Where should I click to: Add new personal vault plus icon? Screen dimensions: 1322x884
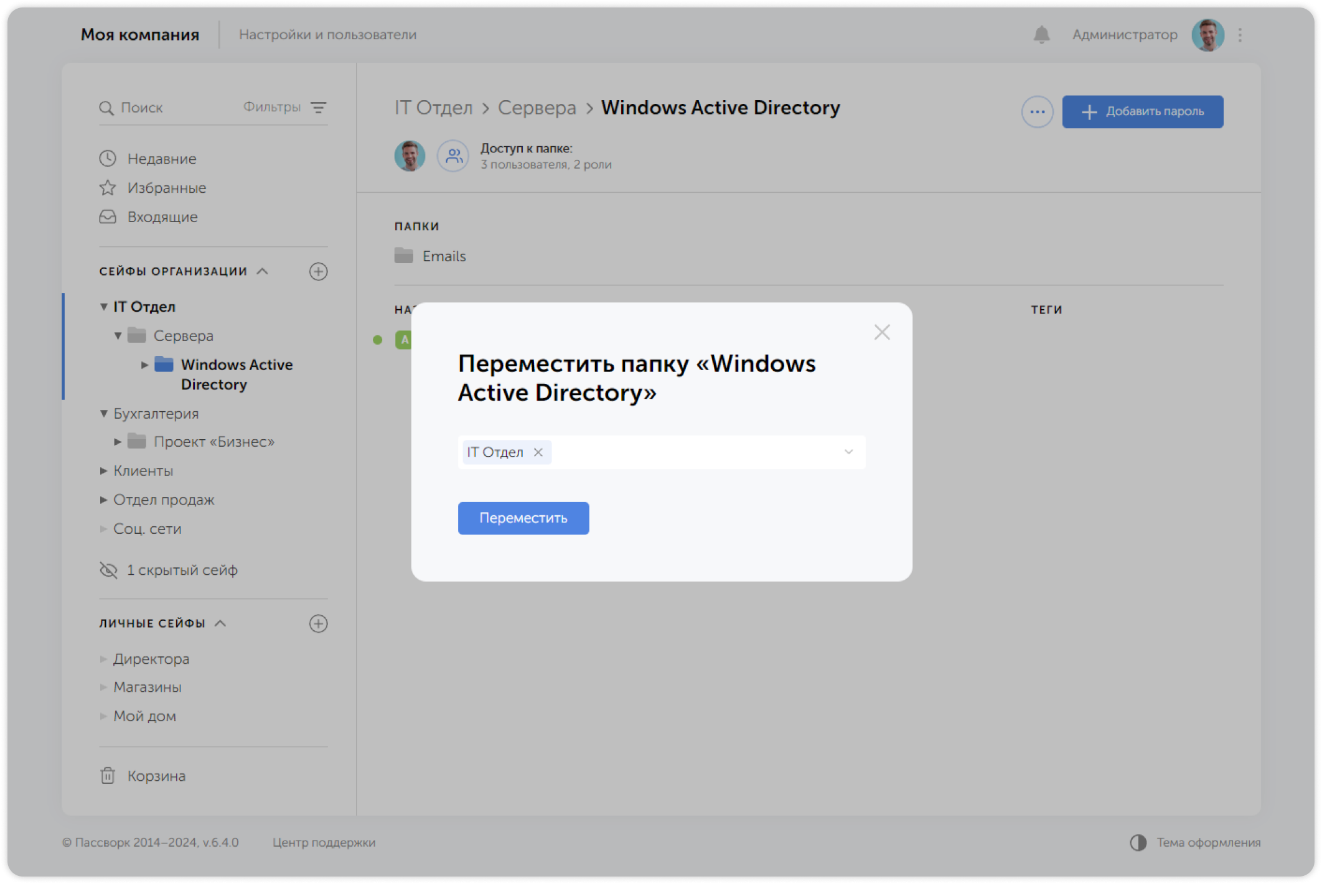(x=319, y=623)
